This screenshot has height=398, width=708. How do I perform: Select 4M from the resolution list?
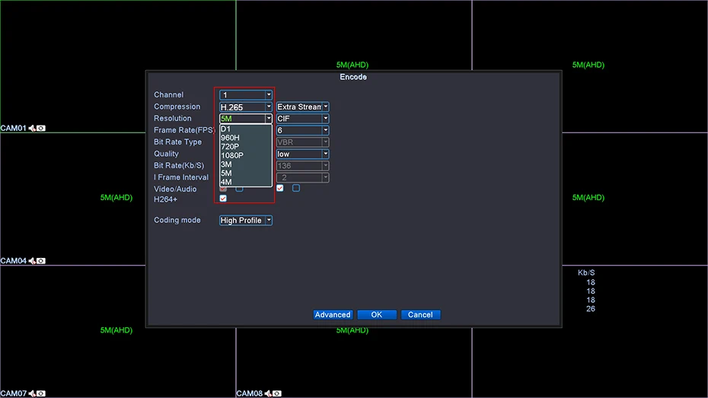pyautogui.click(x=246, y=182)
